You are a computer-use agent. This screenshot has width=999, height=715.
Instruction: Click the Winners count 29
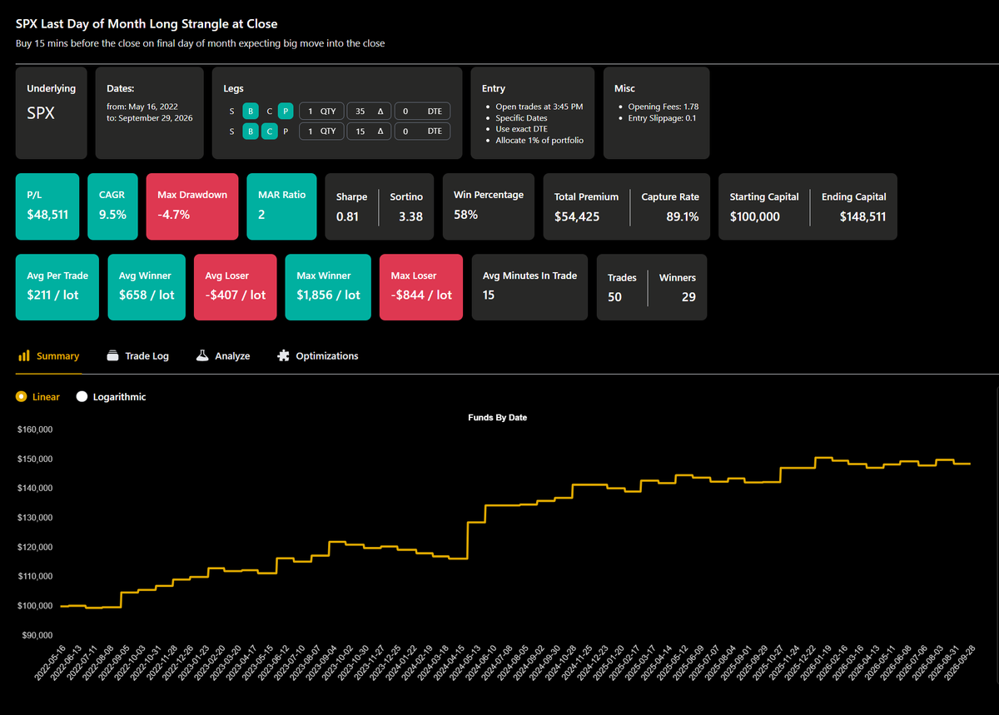688,296
